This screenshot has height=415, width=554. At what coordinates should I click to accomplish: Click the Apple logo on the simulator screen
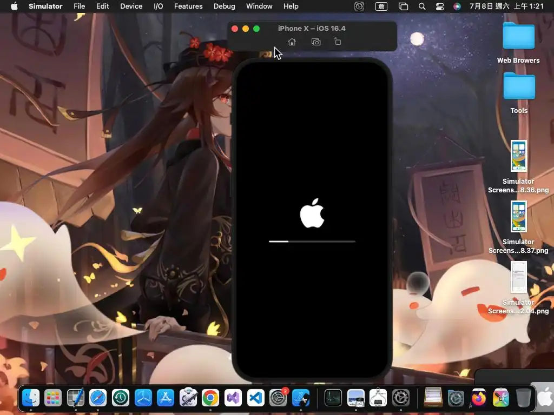pos(312,213)
